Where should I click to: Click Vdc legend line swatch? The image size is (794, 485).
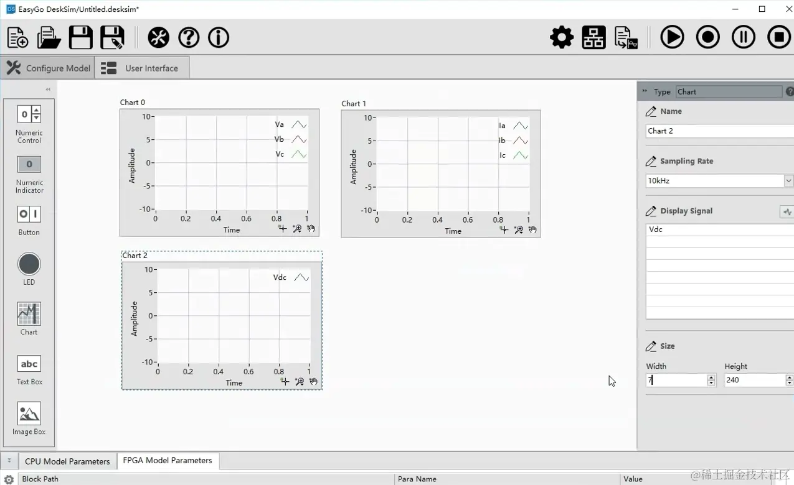[x=301, y=277]
